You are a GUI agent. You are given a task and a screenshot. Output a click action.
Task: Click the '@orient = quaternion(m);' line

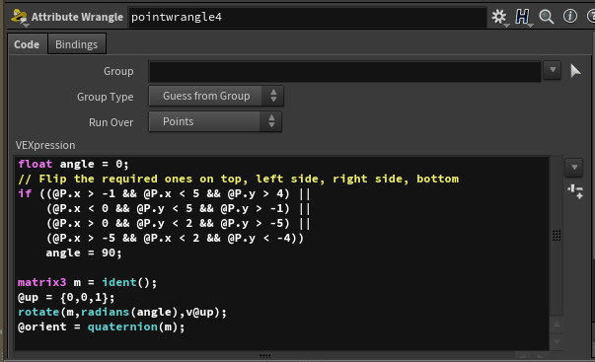click(102, 326)
